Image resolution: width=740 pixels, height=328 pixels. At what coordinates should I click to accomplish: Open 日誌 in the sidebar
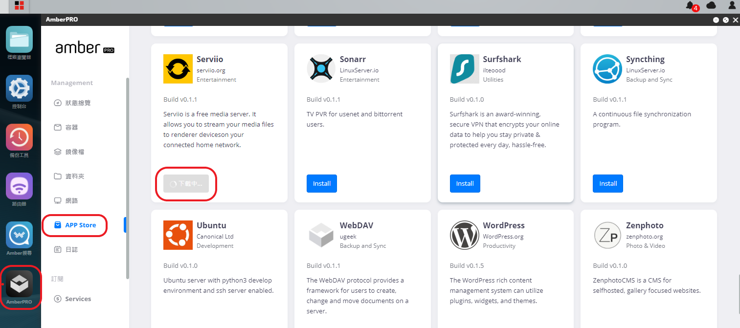pyautogui.click(x=66, y=249)
